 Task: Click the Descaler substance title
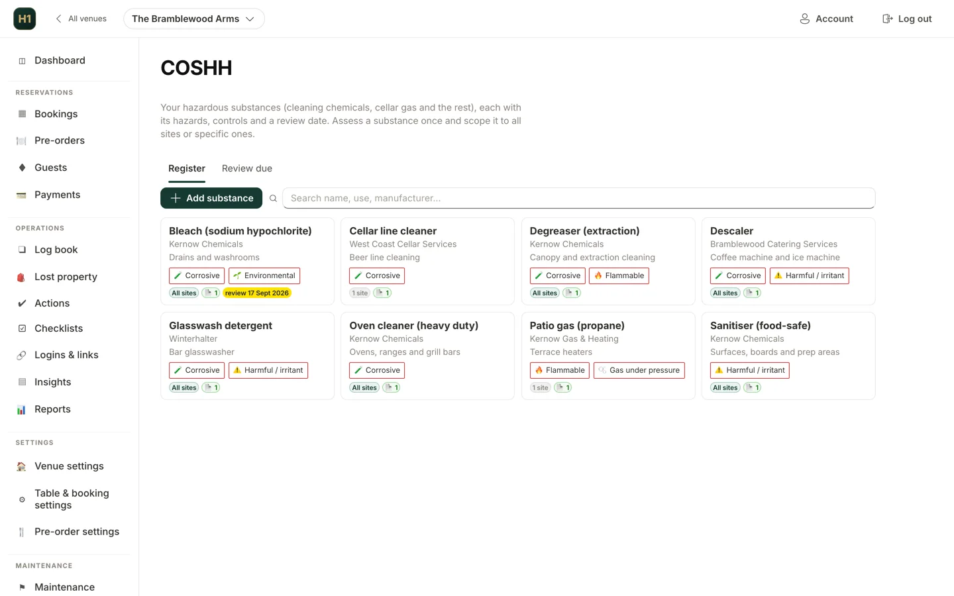[x=731, y=231]
